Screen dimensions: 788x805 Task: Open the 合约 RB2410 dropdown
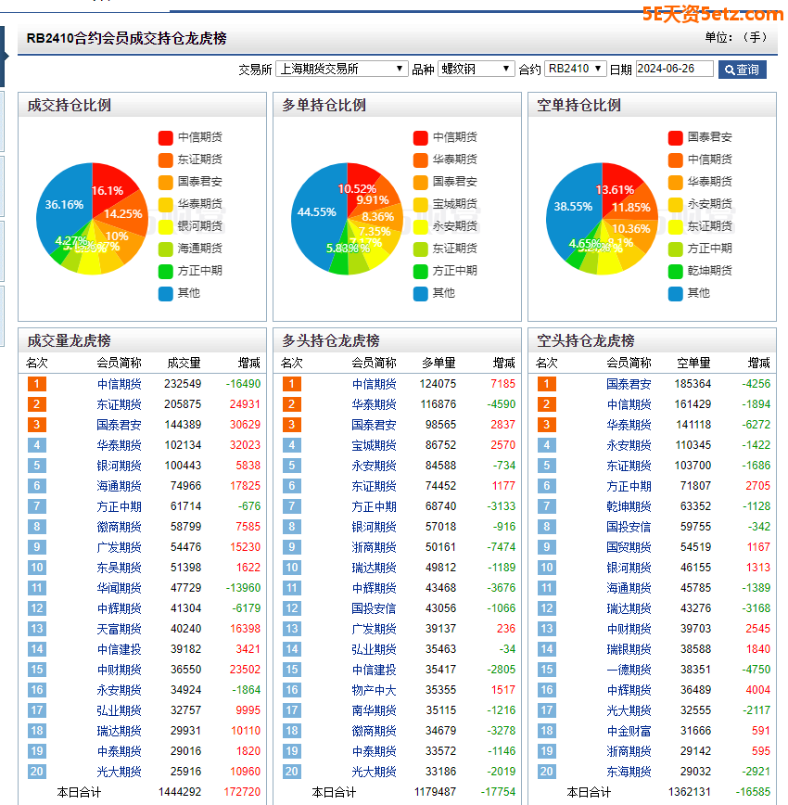click(575, 69)
